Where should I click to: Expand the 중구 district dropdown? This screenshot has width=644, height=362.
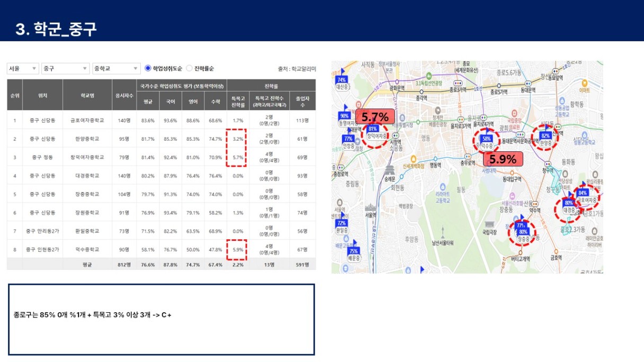click(x=65, y=69)
